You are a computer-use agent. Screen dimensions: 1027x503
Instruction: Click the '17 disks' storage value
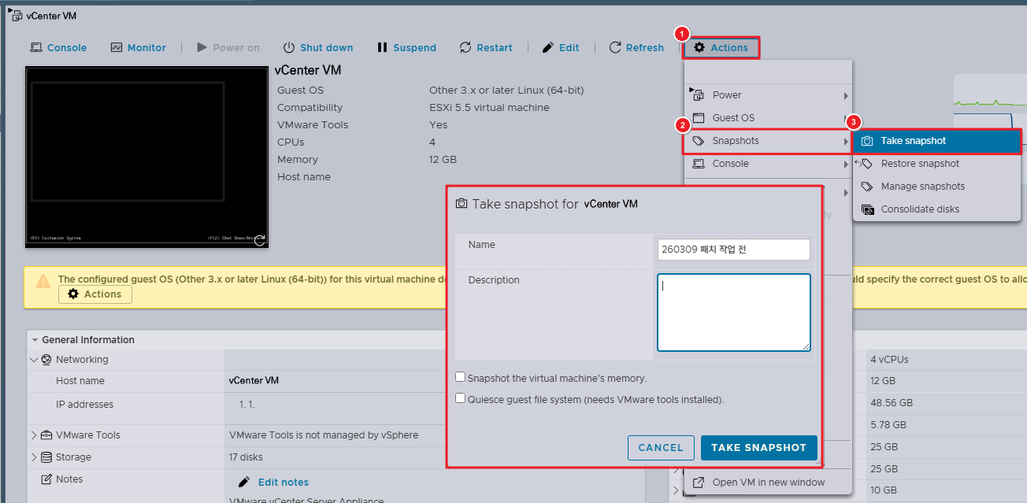pos(246,457)
